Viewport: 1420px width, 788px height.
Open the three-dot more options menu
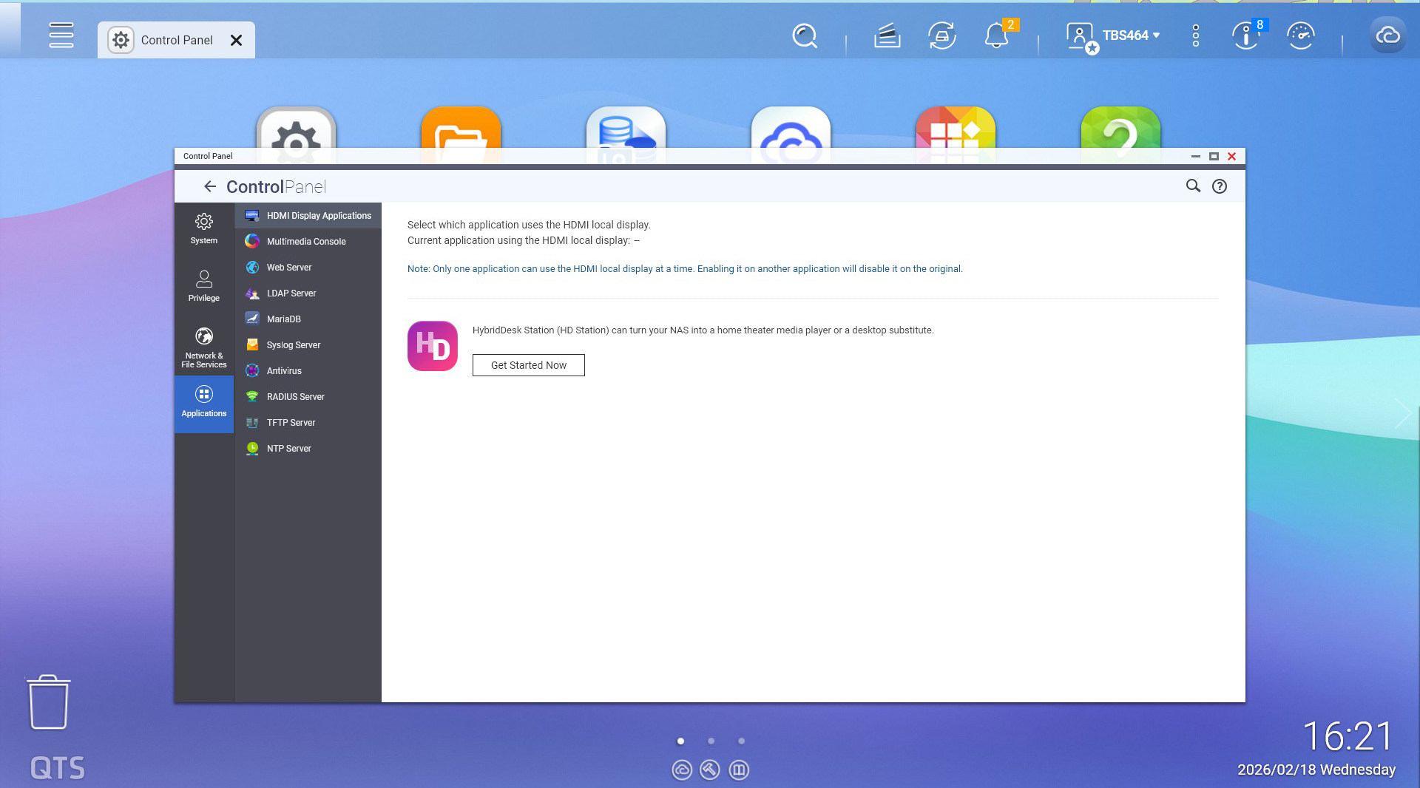pos(1195,35)
